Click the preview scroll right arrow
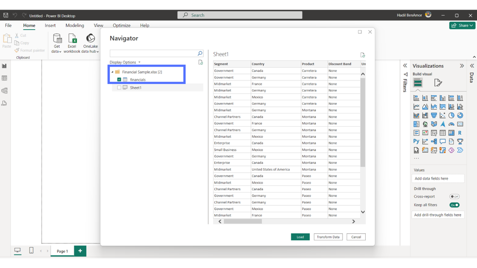Viewport: 477px width, 268px height. tap(353, 222)
